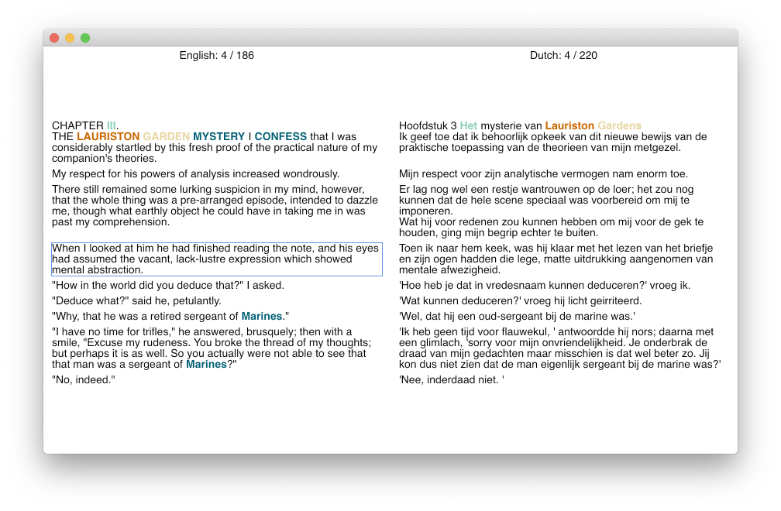Select Dutch 'Toen ik naar hem keek' paragraph
781x511 pixels.
(x=556, y=259)
